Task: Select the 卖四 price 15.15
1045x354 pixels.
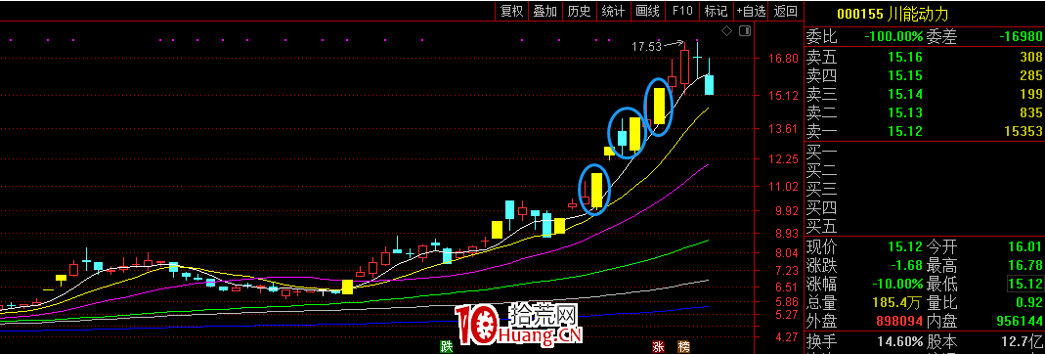Action: [x=905, y=76]
